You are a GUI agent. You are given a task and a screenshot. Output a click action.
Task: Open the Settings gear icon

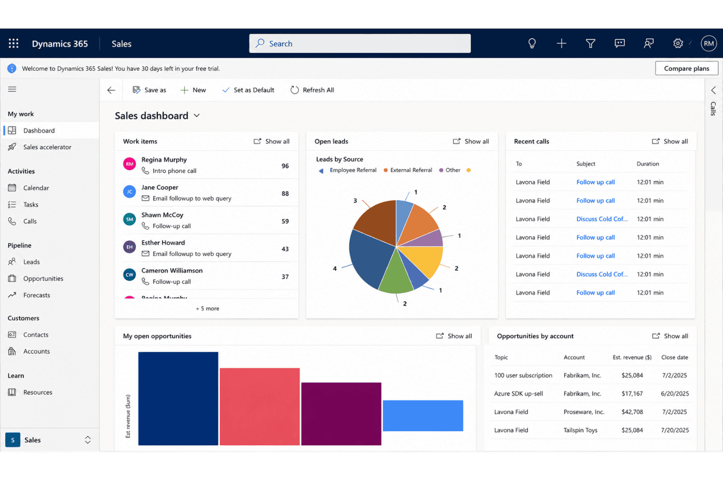tap(678, 43)
